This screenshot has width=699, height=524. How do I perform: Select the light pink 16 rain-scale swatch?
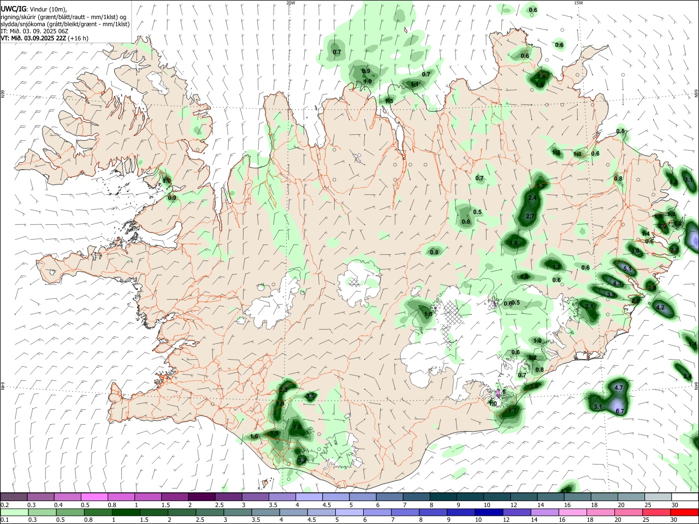573,512
